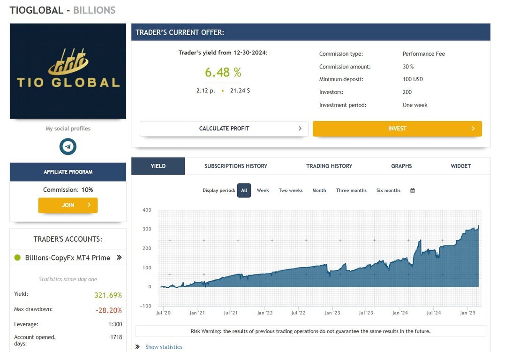
Task: Select the Three months display period
Action: click(x=351, y=190)
